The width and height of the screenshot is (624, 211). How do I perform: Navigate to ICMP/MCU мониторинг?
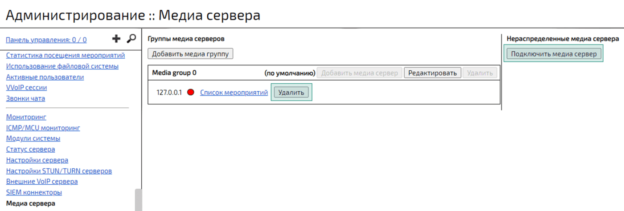tap(43, 128)
